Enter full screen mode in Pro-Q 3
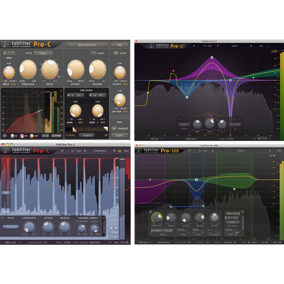The width and height of the screenshot is (284, 284). pyautogui.click(x=268, y=46)
